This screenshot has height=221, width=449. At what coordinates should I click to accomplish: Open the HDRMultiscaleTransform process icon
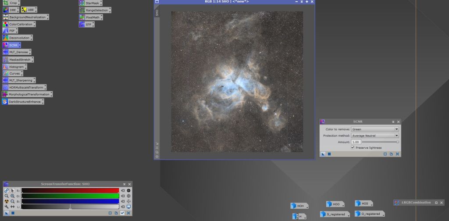tap(26, 87)
